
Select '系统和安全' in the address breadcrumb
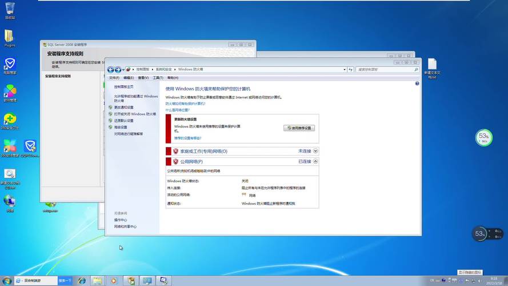click(163, 69)
